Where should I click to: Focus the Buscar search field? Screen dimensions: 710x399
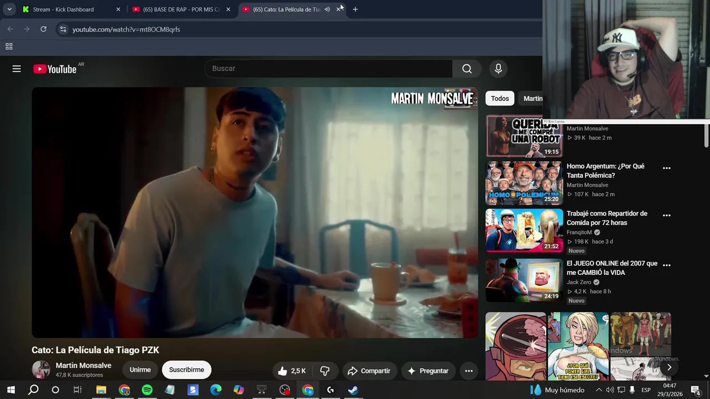point(329,69)
